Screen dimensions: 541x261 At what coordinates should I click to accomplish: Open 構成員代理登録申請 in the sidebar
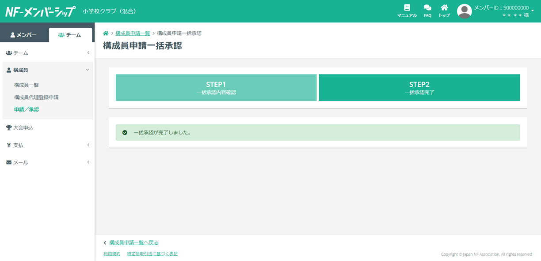point(36,97)
